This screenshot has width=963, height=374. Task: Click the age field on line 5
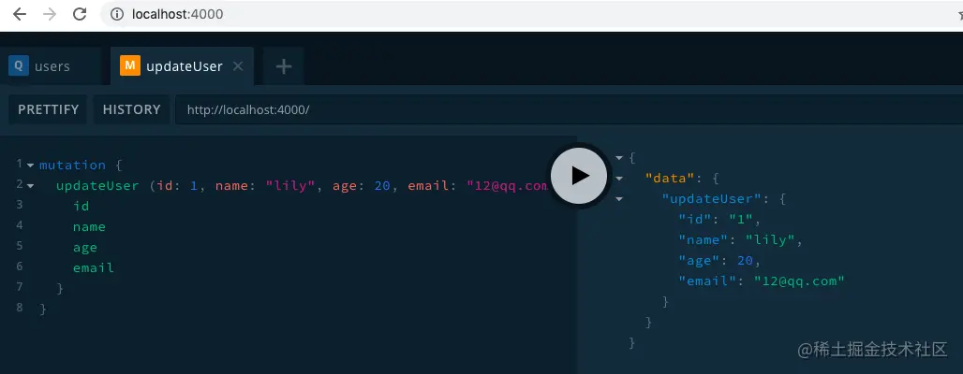click(x=84, y=248)
